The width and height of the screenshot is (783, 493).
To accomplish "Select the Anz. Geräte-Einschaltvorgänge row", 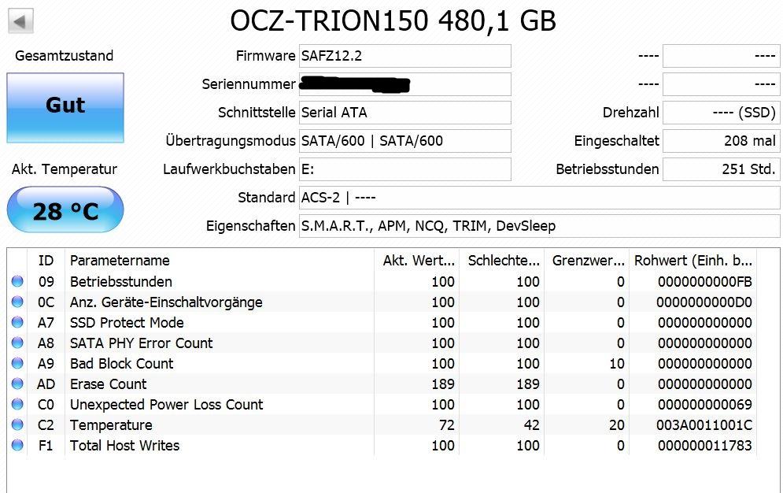I will pyautogui.click(x=382, y=302).
